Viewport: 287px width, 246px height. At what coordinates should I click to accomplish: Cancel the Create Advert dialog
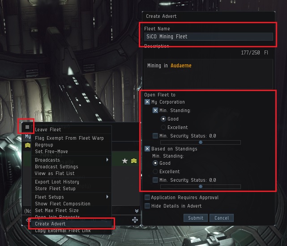pyautogui.click(x=222, y=218)
